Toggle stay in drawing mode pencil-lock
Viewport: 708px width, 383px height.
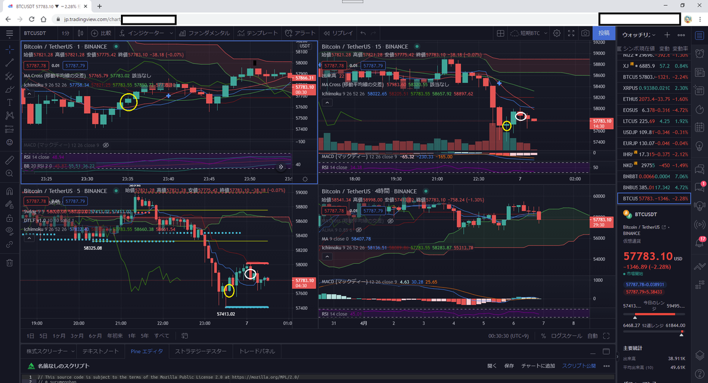tap(9, 204)
